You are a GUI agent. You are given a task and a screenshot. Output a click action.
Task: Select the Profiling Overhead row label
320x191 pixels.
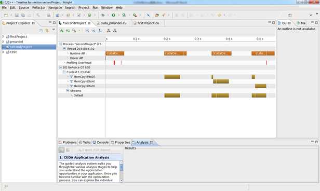point(79,63)
